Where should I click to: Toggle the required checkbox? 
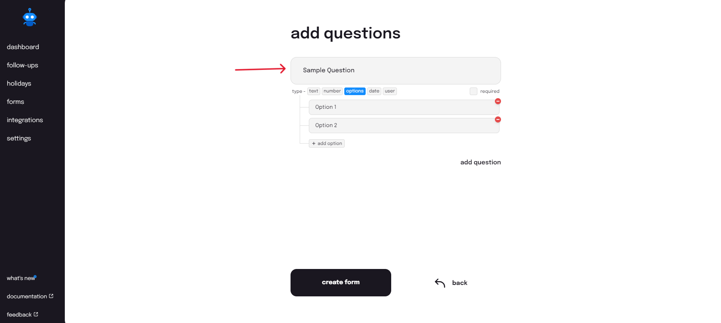tap(473, 91)
